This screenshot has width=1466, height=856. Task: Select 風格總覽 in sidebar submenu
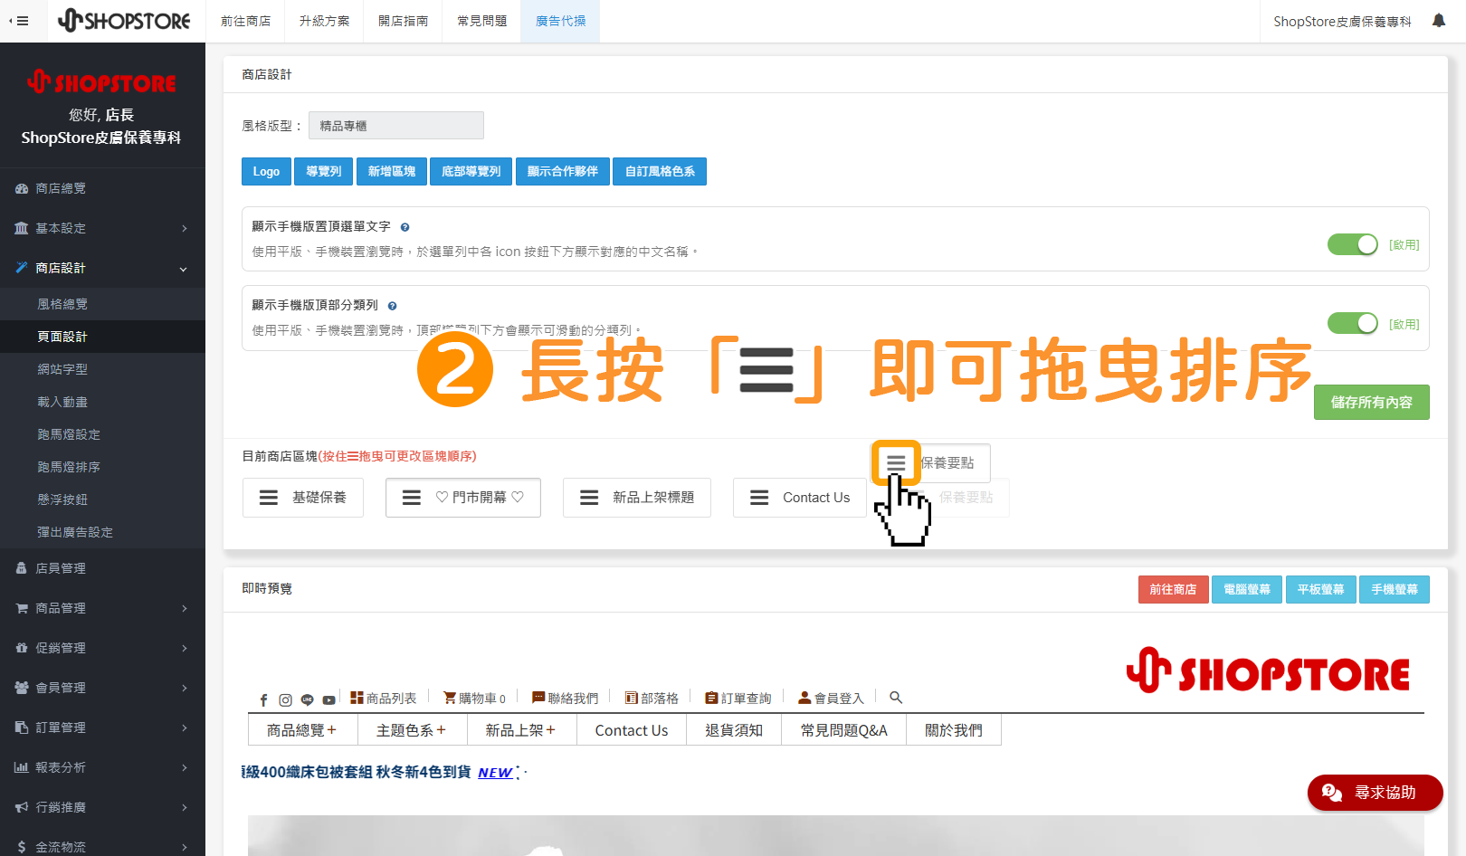point(62,304)
